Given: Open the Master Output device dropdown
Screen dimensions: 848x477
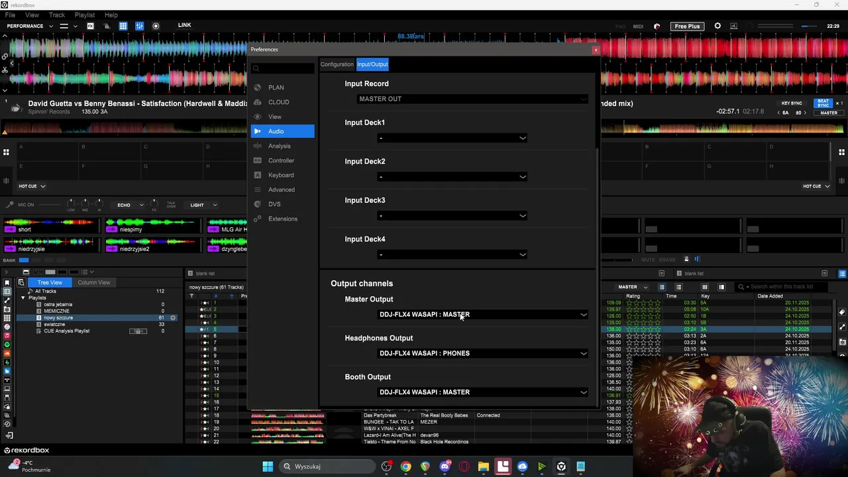Looking at the screenshot, I should coord(483,315).
